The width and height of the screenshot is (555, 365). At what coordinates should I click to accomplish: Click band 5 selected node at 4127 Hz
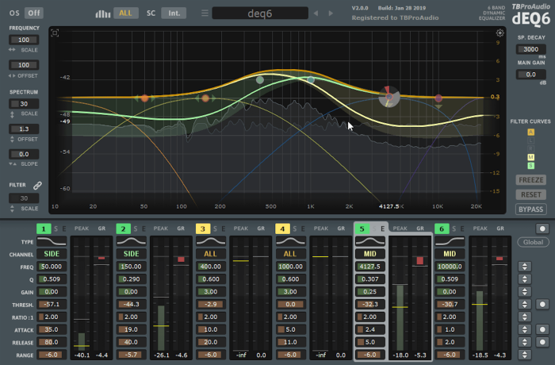pos(389,96)
